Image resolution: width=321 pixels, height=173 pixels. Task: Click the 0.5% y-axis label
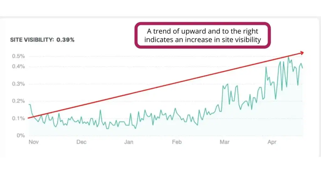pyautogui.click(x=18, y=56)
